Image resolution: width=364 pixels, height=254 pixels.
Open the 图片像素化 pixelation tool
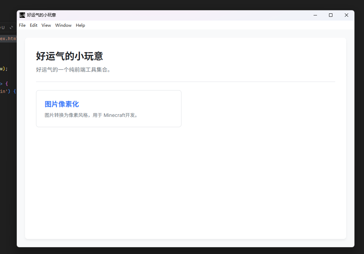tap(62, 104)
